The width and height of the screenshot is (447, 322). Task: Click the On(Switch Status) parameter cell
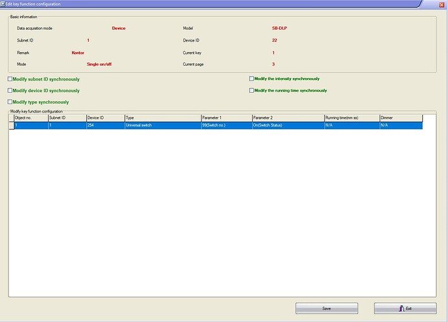click(288, 125)
